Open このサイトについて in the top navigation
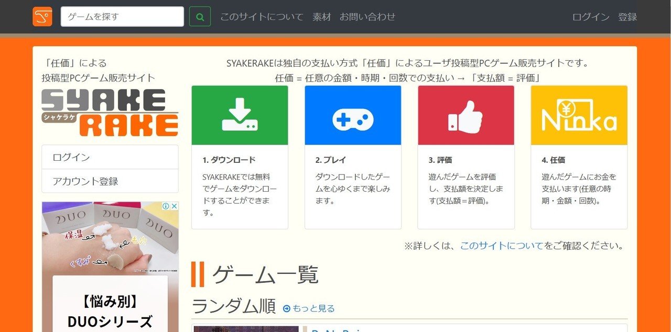671x332 pixels. [262, 17]
